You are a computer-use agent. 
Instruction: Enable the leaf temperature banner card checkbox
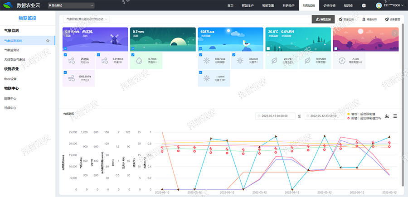268,49
